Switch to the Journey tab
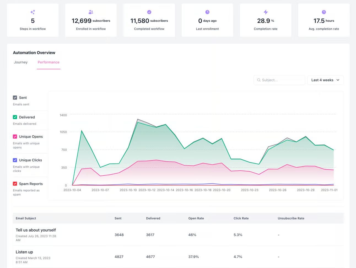This screenshot has height=268, width=356. click(21, 62)
